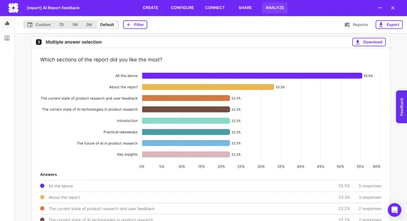Click About the report answer row
Viewport: 407px width, 221px height.
[211, 198]
